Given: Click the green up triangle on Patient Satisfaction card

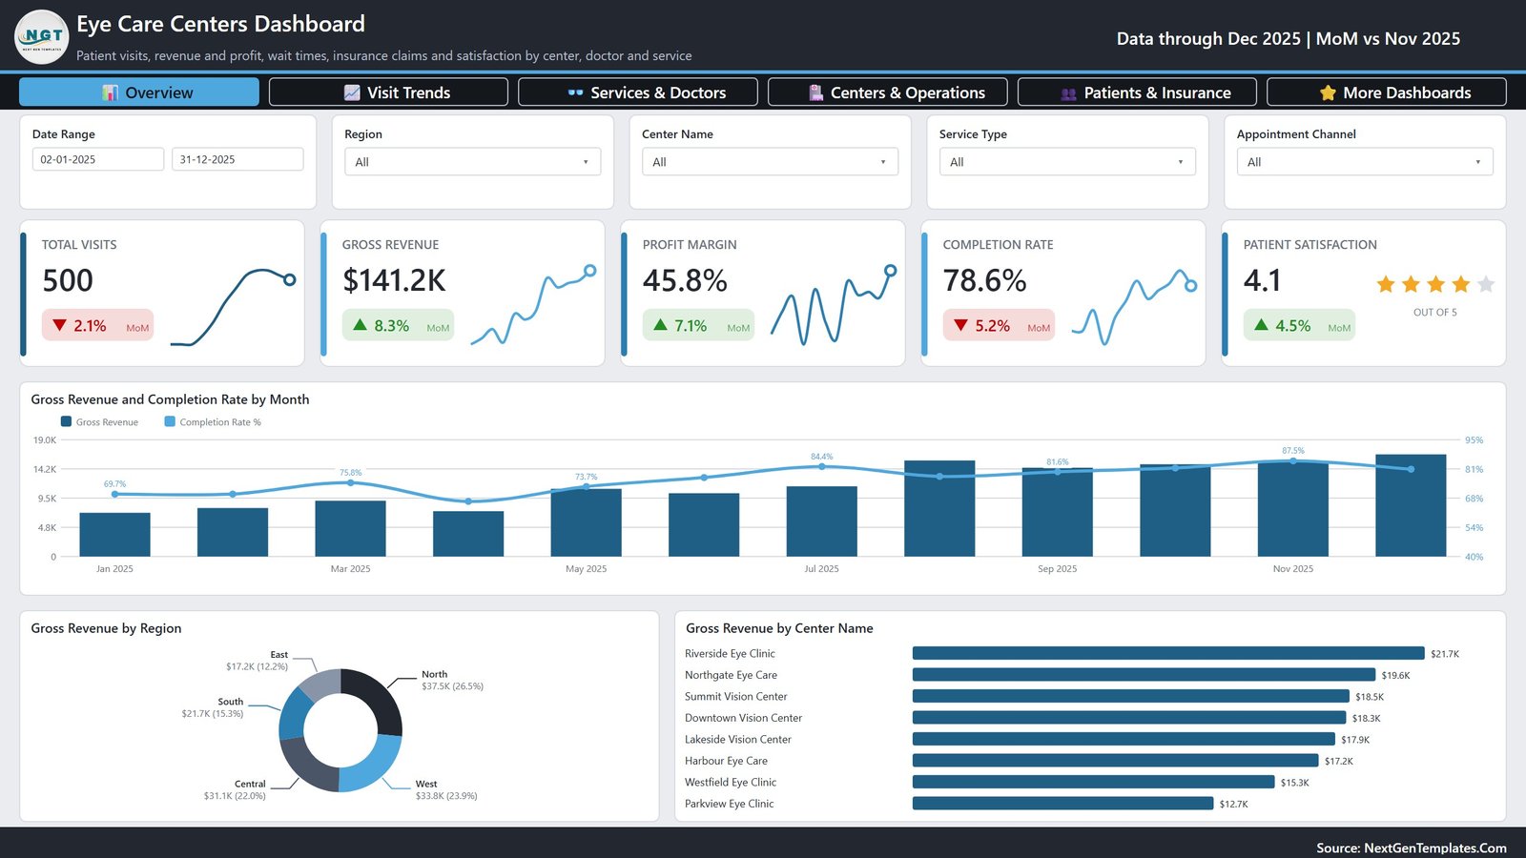Looking at the screenshot, I should click(x=1261, y=325).
